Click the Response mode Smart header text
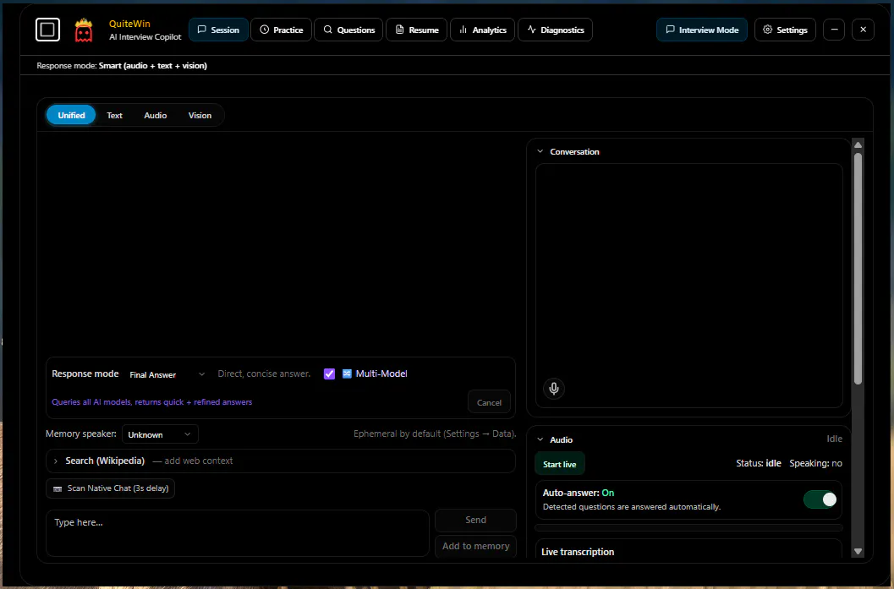This screenshot has height=589, width=894. (122, 66)
